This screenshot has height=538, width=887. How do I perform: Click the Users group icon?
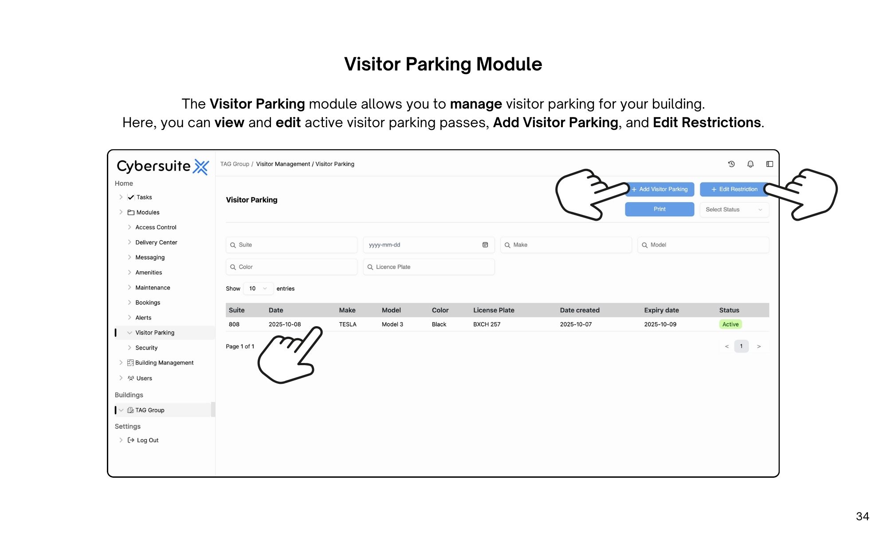tap(131, 378)
